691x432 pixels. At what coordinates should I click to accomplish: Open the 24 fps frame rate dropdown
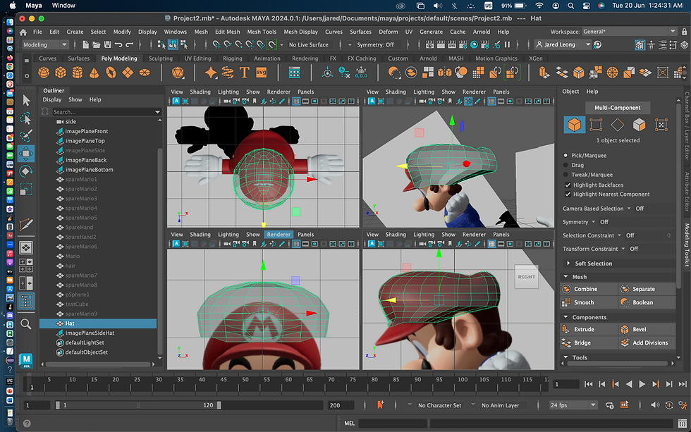[x=573, y=405]
